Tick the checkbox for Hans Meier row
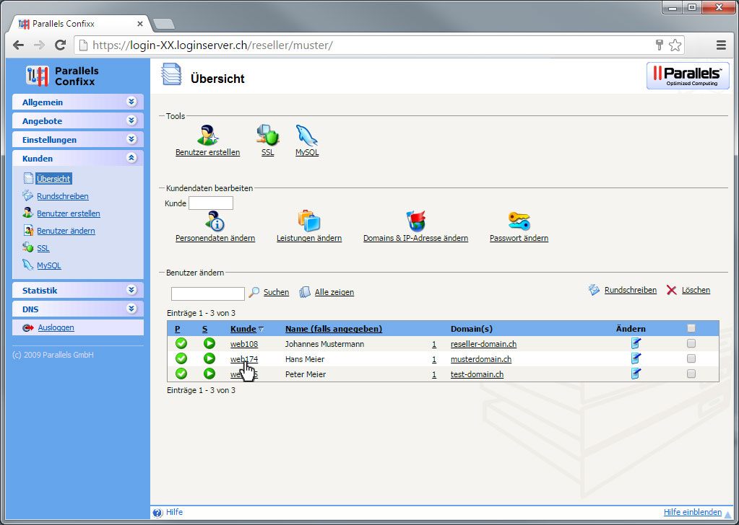The height and width of the screenshot is (525, 739). [691, 358]
